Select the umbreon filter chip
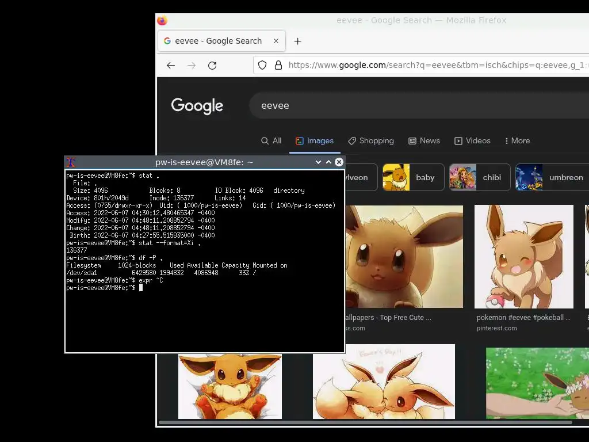 click(x=552, y=177)
